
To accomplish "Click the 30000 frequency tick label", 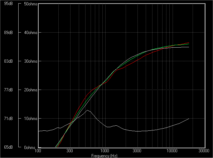I will click(x=204, y=151).
